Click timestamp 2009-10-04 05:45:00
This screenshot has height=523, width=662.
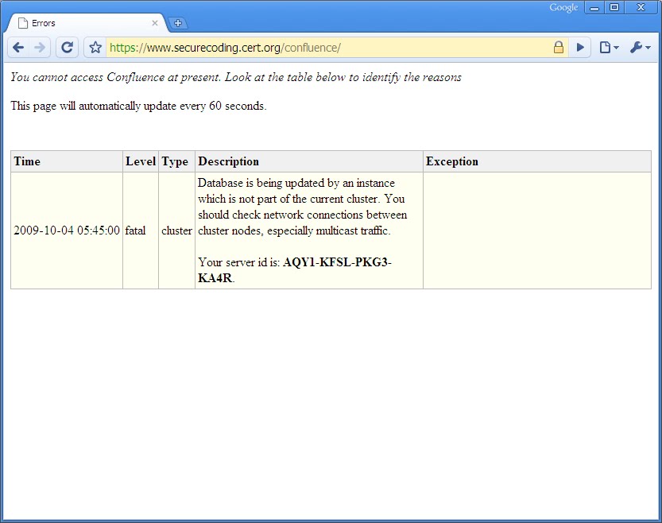[67, 231]
